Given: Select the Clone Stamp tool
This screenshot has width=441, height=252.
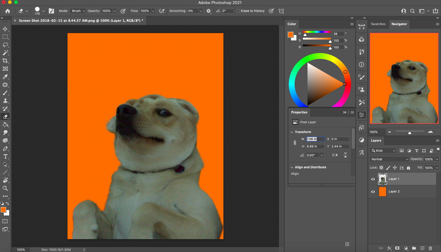Looking at the screenshot, I should (x=5, y=101).
